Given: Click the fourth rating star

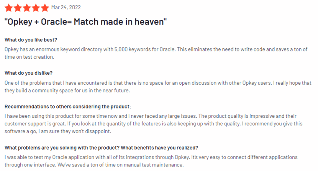Looking at the screenshot, I should tap(36, 7).
